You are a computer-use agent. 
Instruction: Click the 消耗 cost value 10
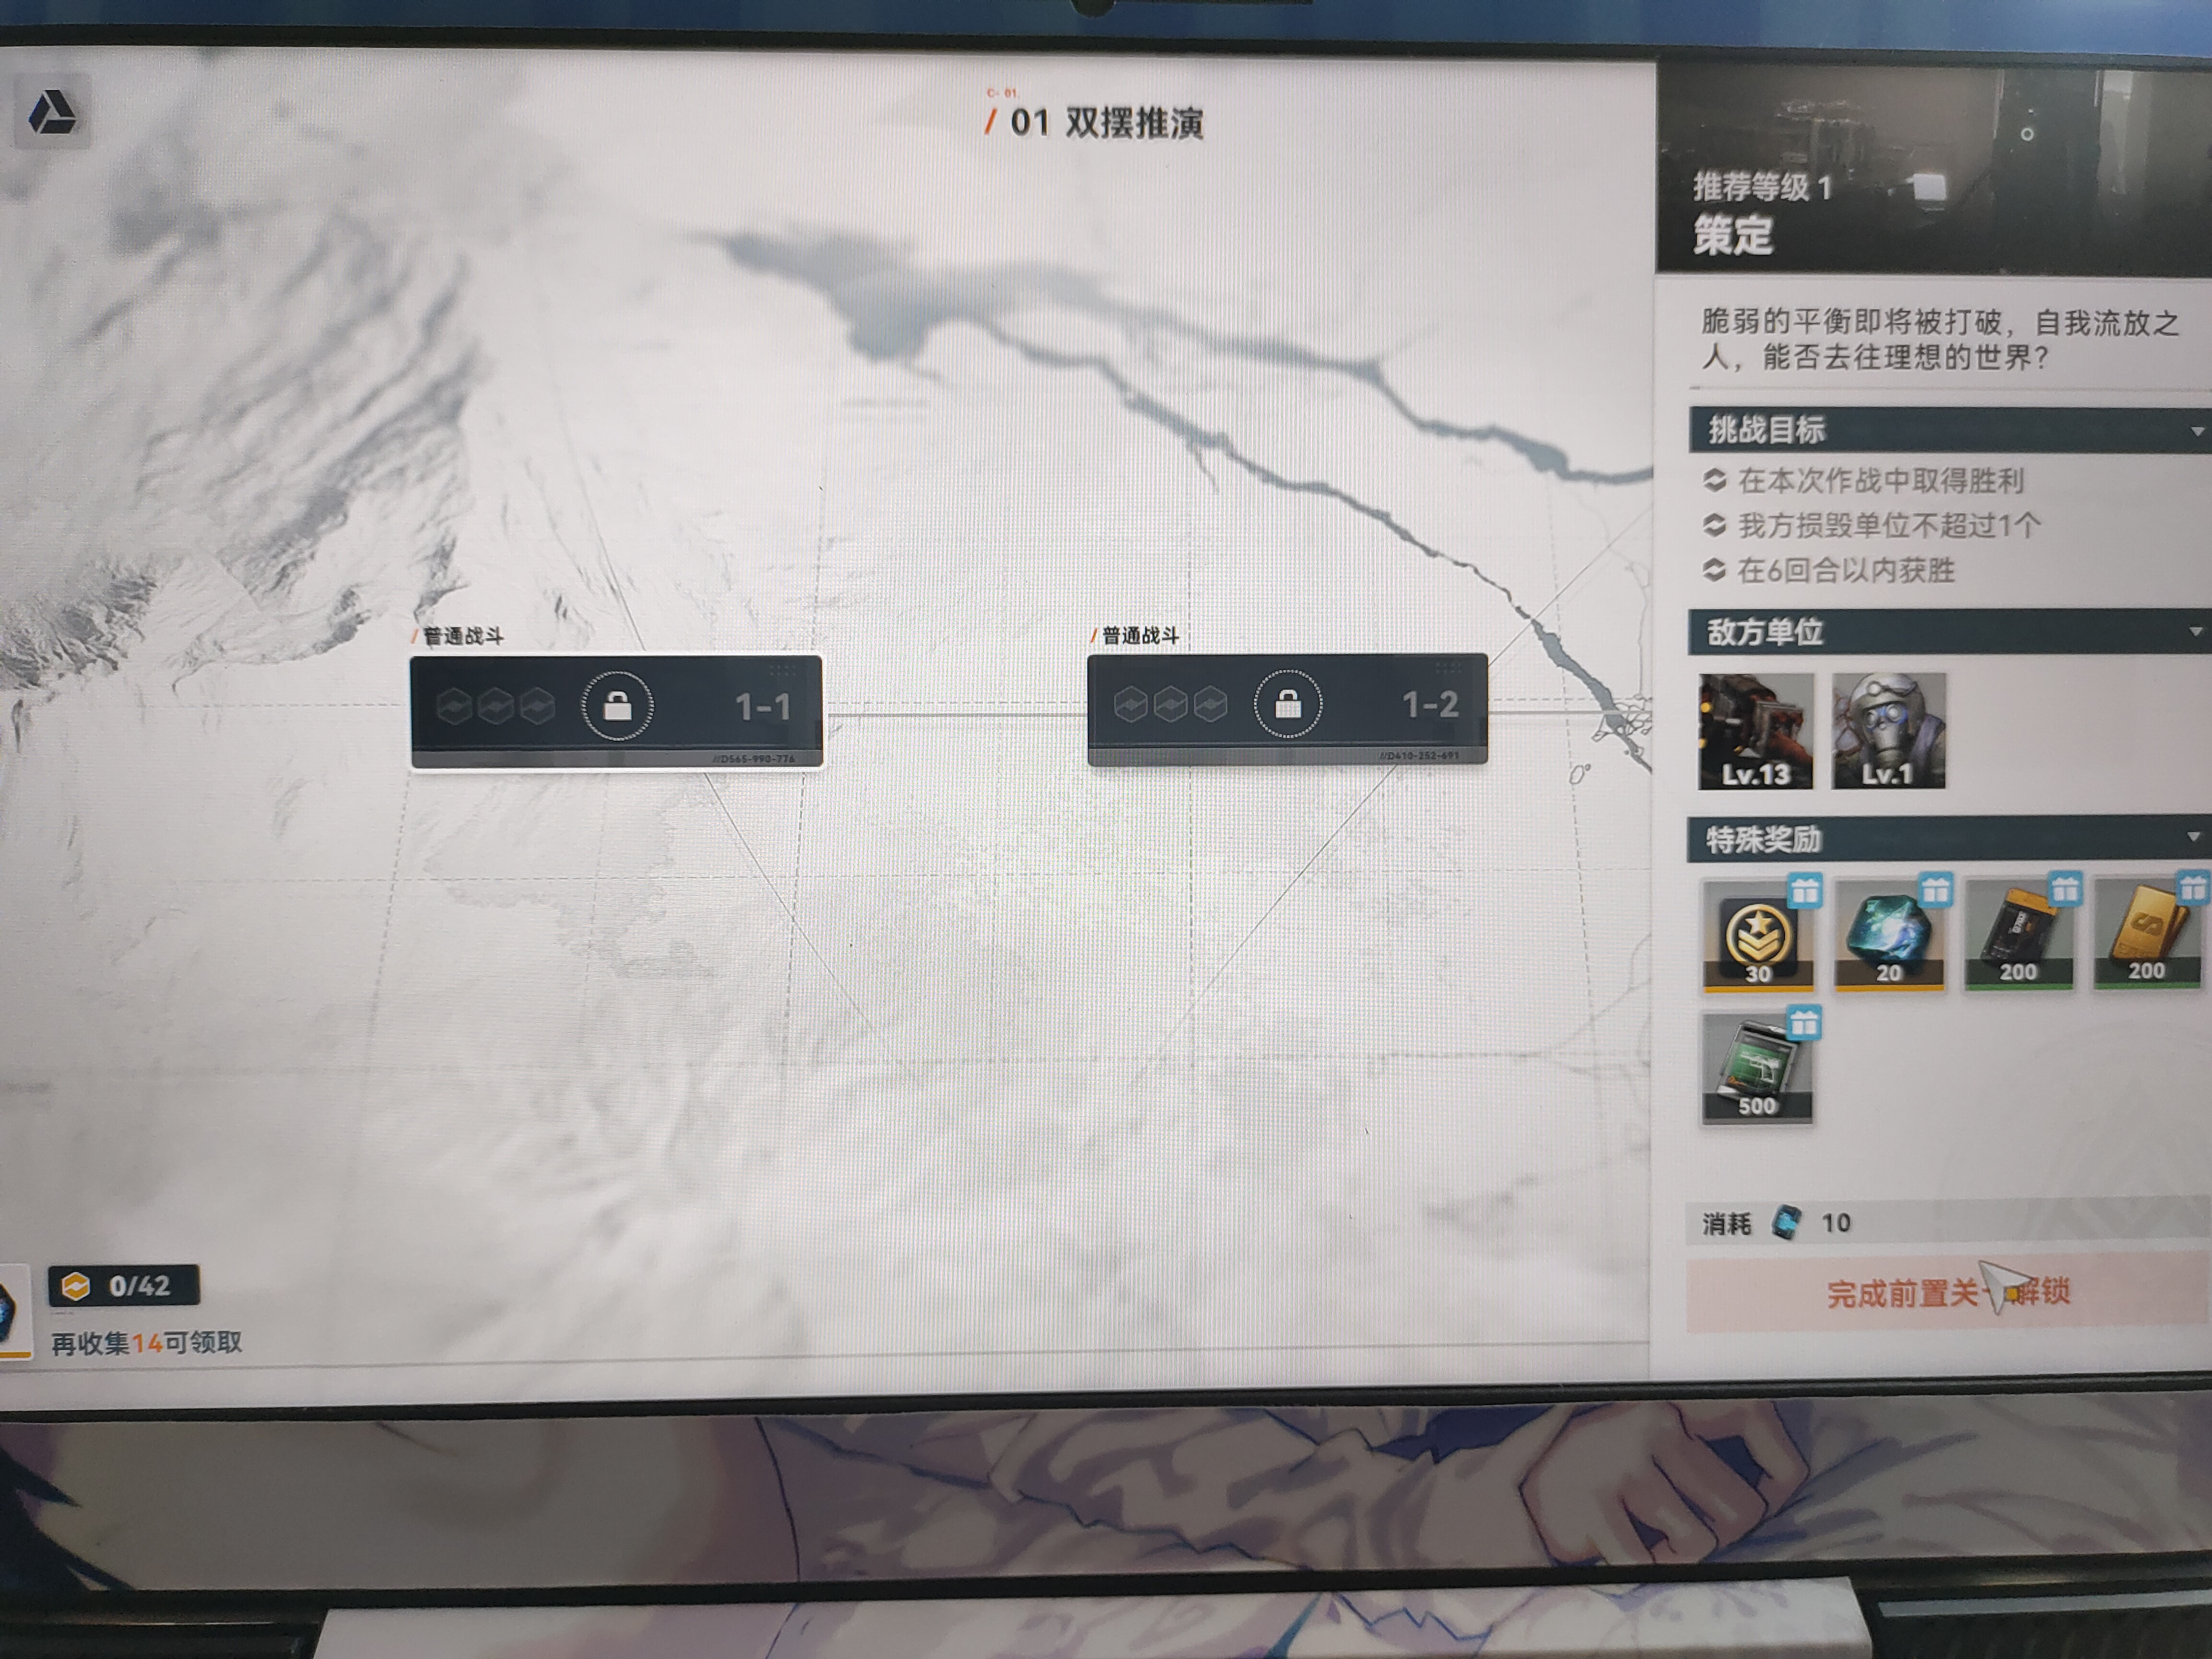tap(1836, 1223)
